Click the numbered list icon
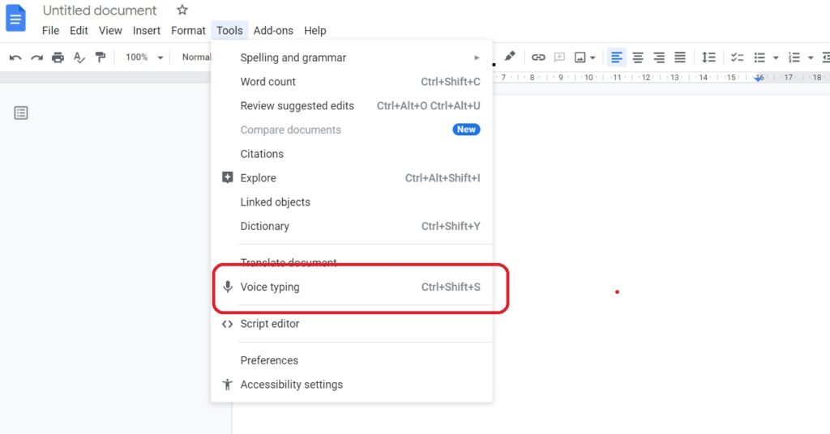The image size is (830, 434). [794, 57]
